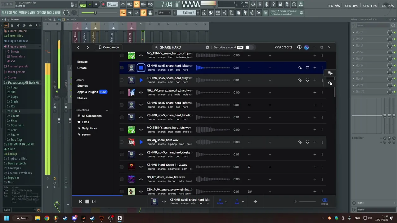Toggle the Describe a sound switch
397x223 pixels.
click(249, 47)
